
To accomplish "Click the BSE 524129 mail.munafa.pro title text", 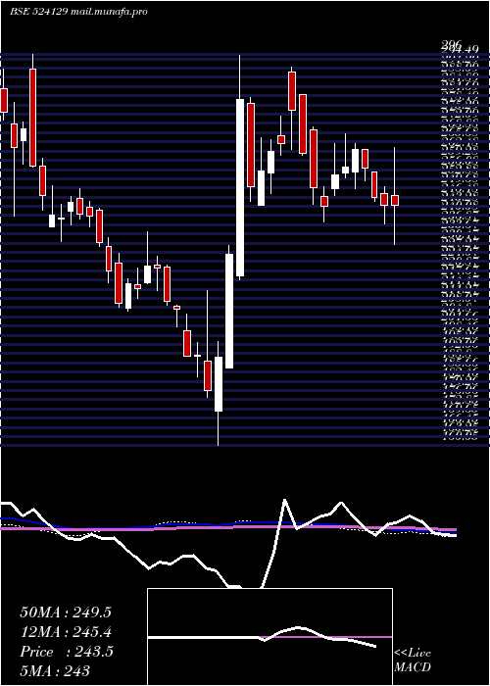I will pyautogui.click(x=78, y=12).
